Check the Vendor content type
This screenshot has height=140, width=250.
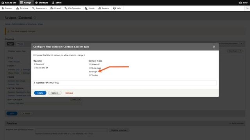[90, 75]
